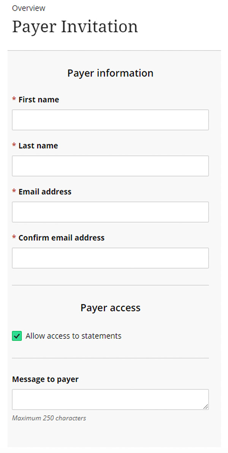Click the Last name field label

pyautogui.click(x=38, y=146)
